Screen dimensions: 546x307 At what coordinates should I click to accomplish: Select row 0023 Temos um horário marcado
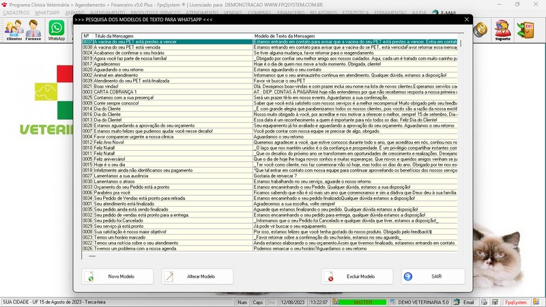point(270,237)
